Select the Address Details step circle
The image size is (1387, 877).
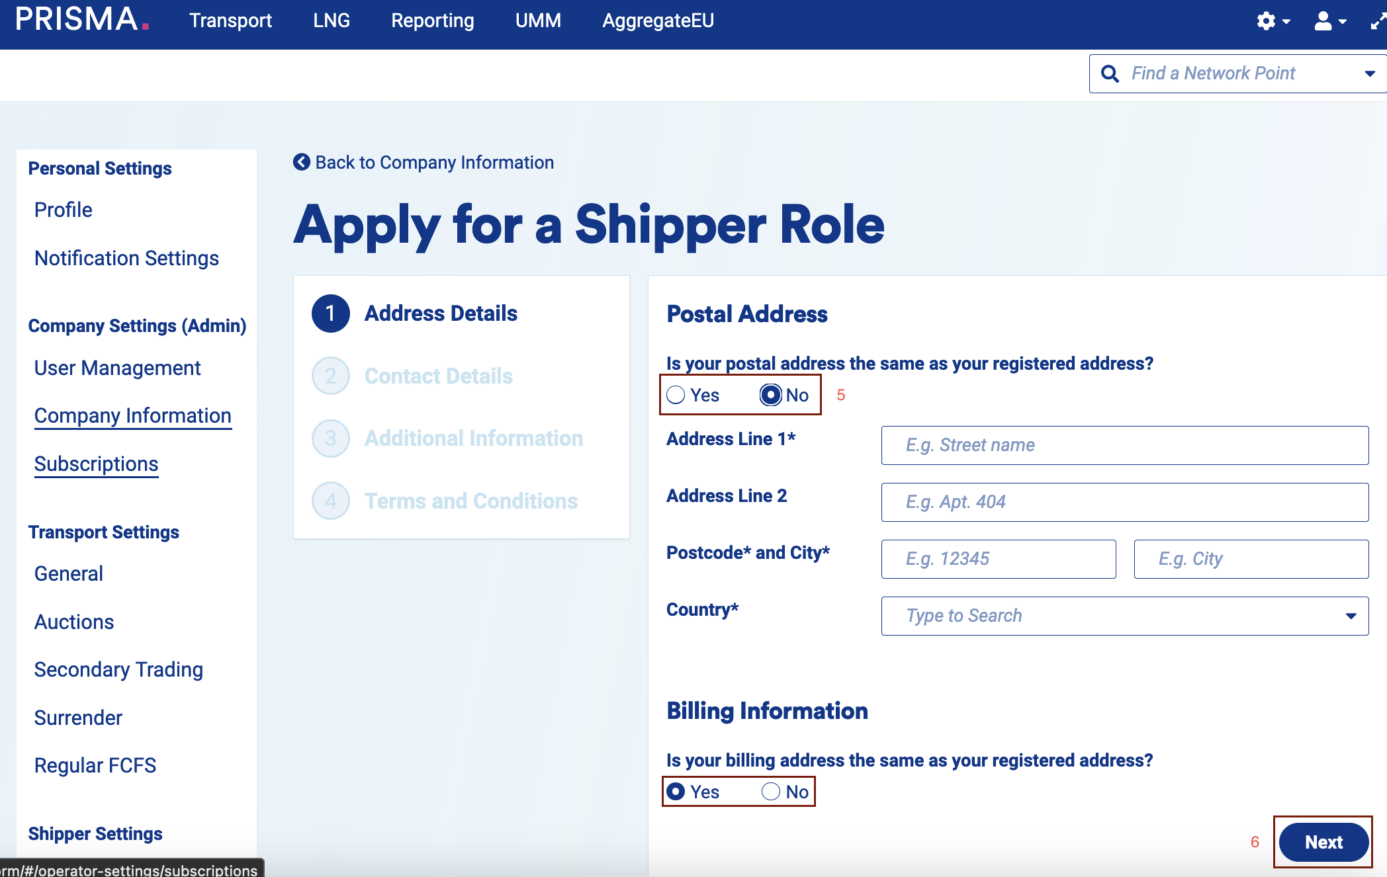click(x=330, y=313)
